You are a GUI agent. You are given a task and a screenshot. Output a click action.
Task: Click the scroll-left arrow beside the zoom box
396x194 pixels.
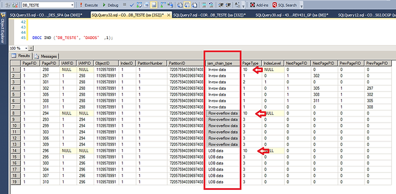[31, 48]
